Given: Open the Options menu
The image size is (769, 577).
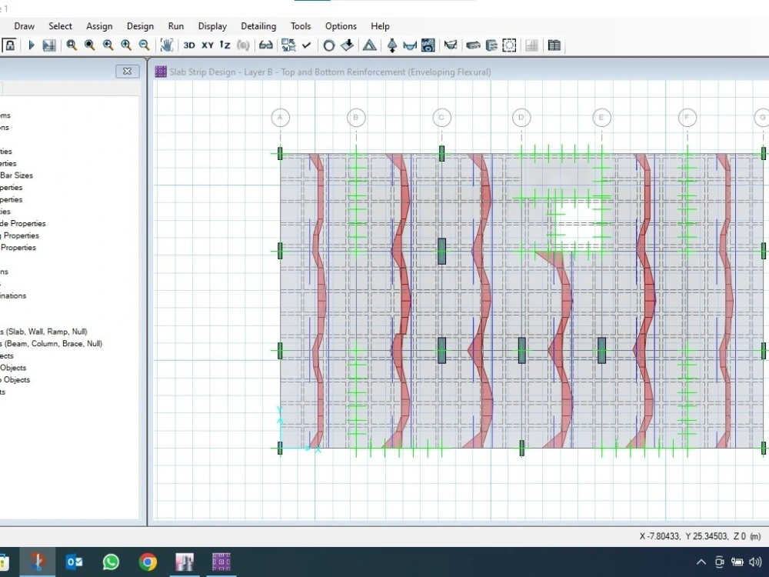Looking at the screenshot, I should [341, 26].
